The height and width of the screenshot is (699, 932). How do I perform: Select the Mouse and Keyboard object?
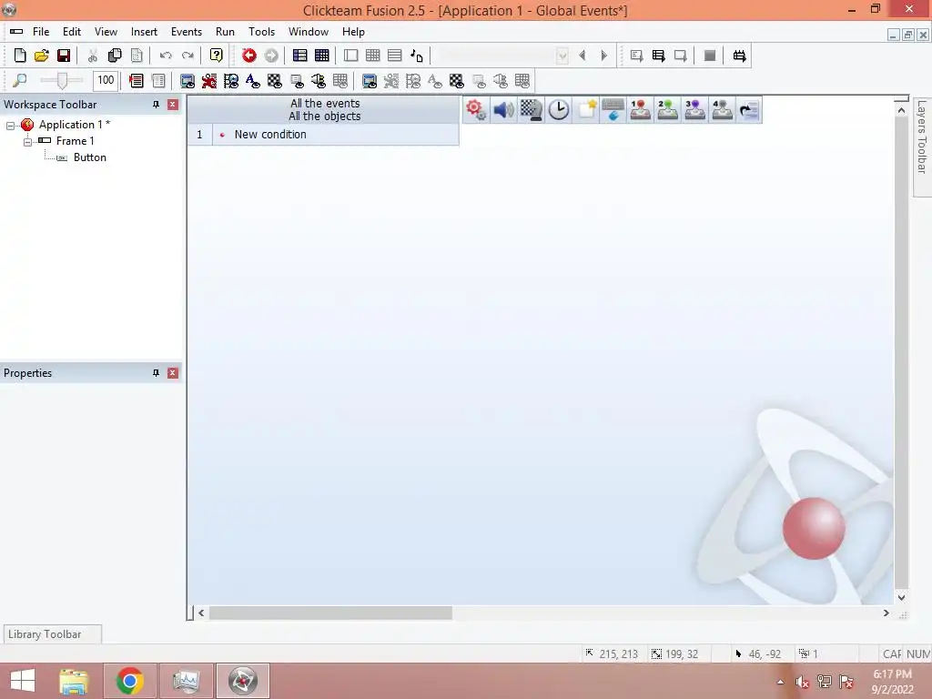(x=613, y=110)
